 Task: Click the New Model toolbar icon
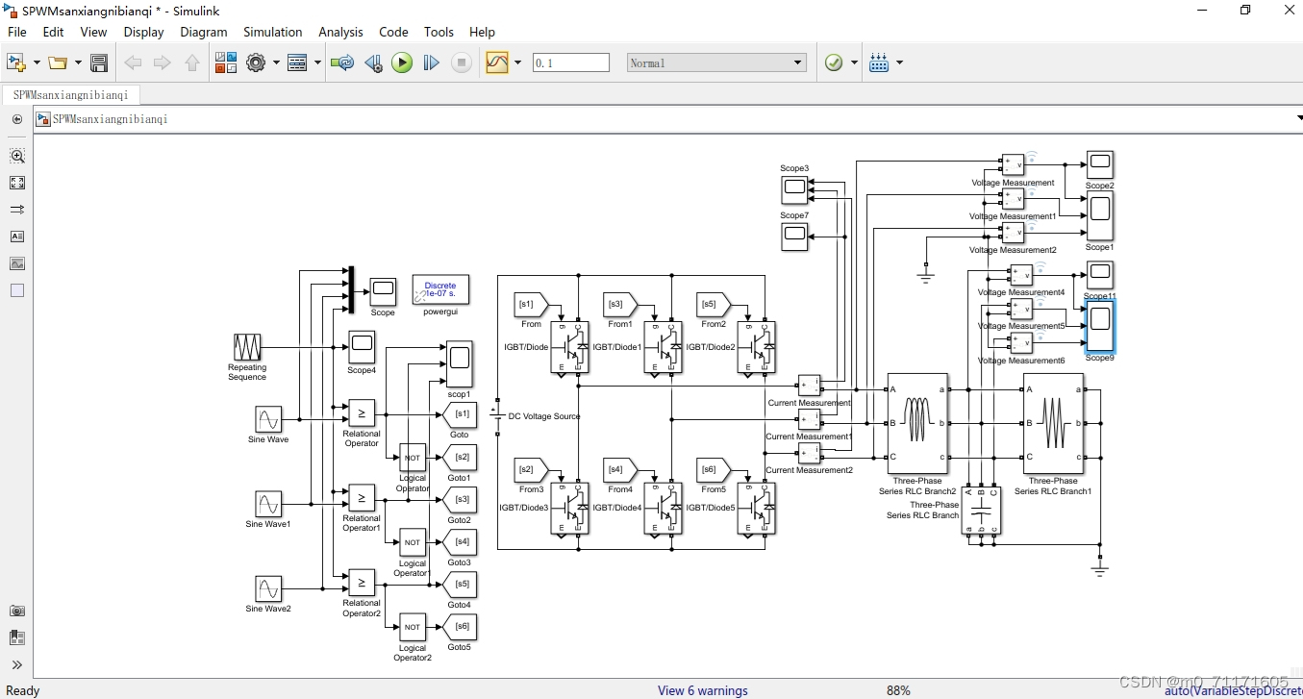(x=15, y=62)
